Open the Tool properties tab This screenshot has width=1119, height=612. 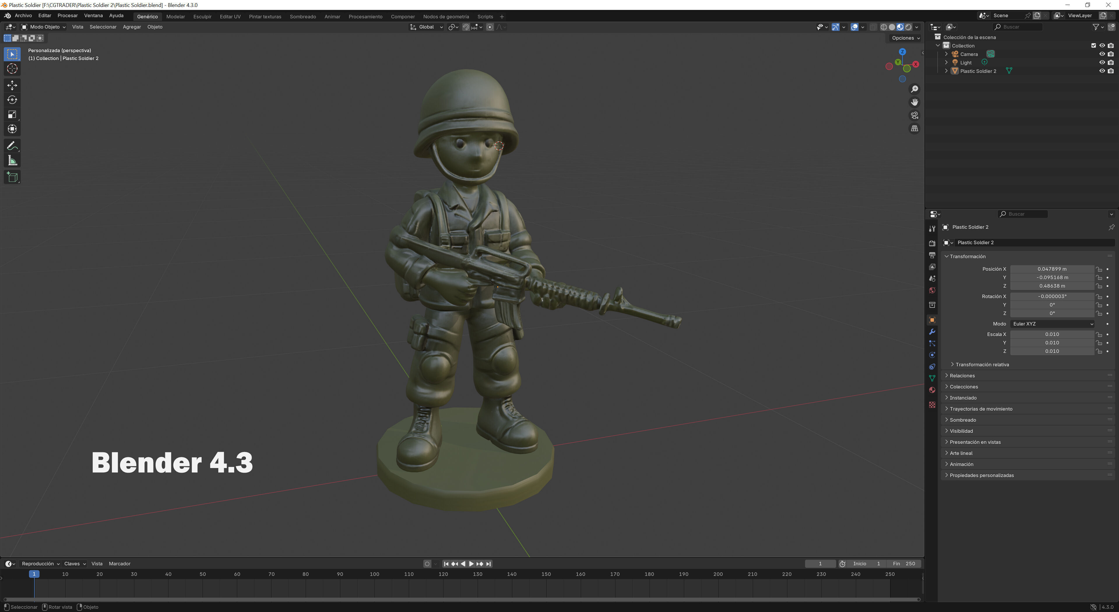932,228
